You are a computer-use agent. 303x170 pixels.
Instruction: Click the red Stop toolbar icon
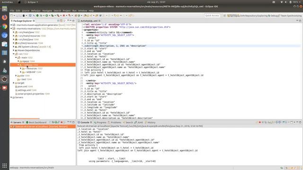tap(64, 16)
